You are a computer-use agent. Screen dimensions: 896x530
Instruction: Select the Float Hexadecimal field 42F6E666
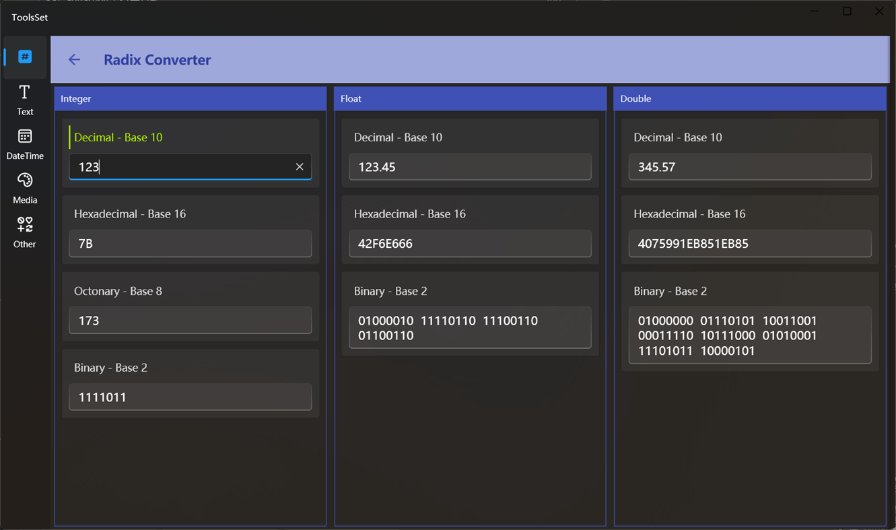[470, 244]
